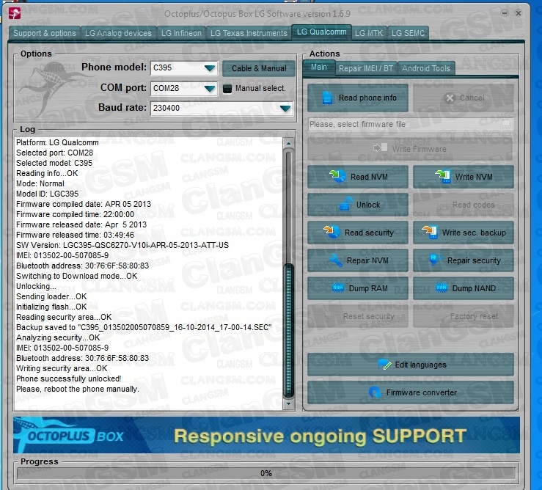Click the Repair NVM button
The image size is (542, 490).
point(358,260)
